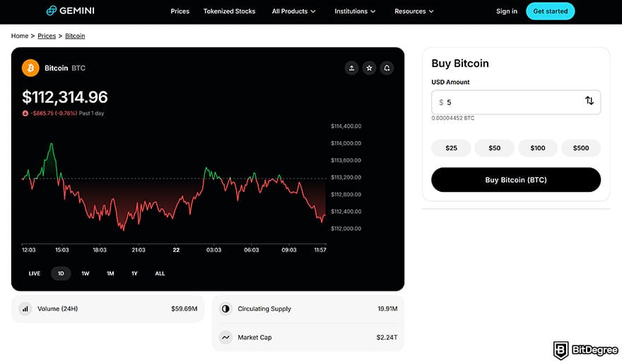Open Tokenized Stocks page

click(x=229, y=11)
